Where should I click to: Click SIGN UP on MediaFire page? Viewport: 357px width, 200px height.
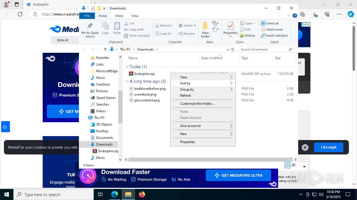coord(62,40)
